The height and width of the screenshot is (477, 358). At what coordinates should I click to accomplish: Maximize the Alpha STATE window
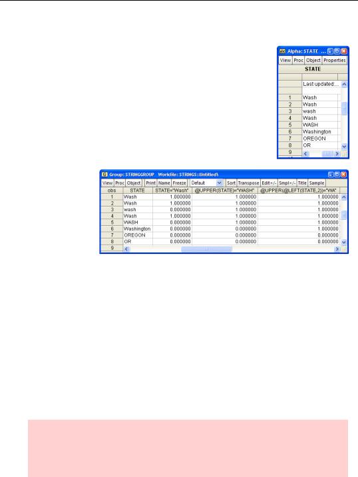click(x=337, y=51)
